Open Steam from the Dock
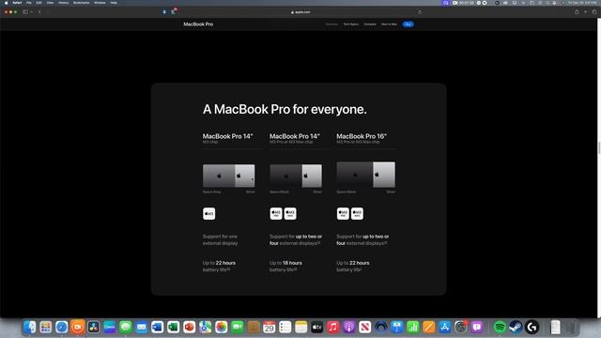The height and width of the screenshot is (338, 601). coord(516,327)
